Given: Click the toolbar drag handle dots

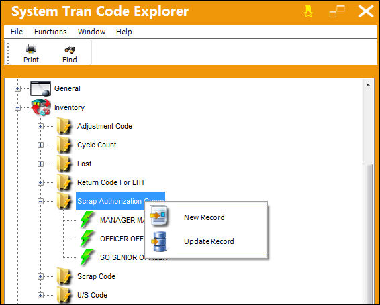Looking at the screenshot, I should click(8, 53).
